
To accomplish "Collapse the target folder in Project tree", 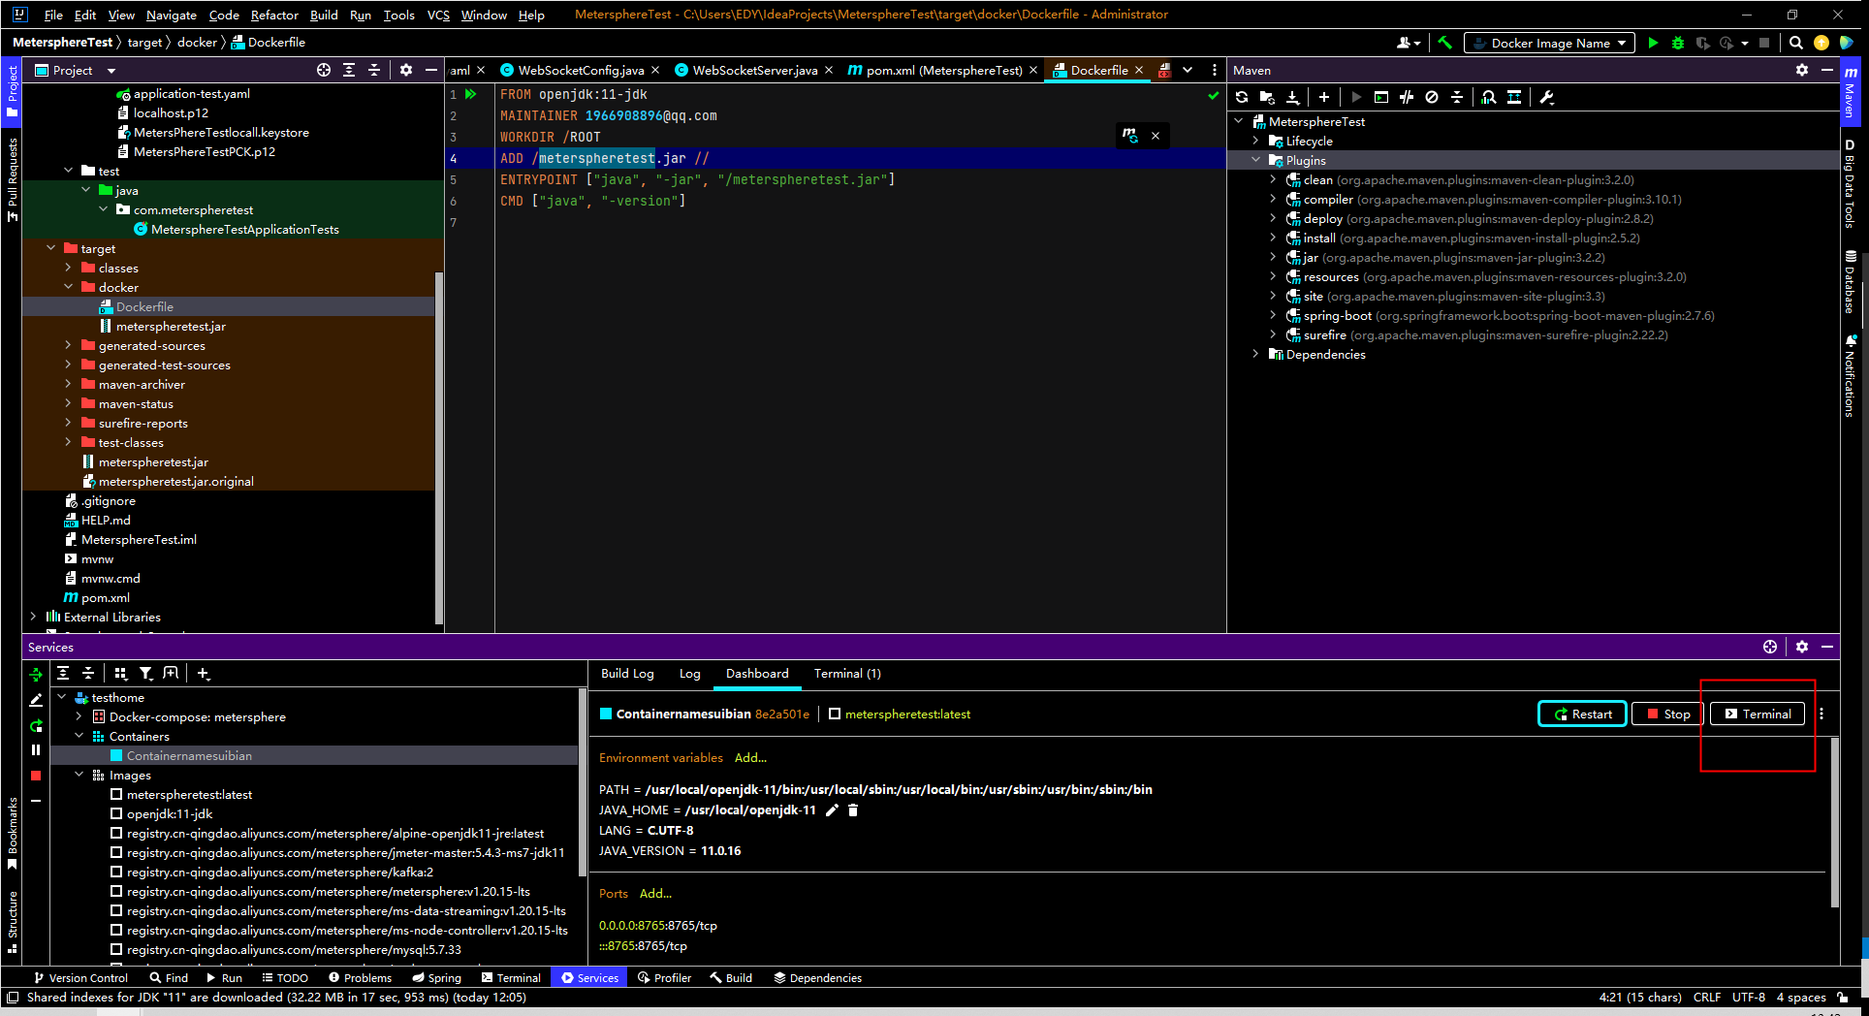I will (50, 248).
